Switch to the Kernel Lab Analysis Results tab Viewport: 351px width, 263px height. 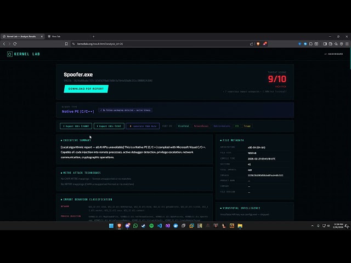[22, 37]
